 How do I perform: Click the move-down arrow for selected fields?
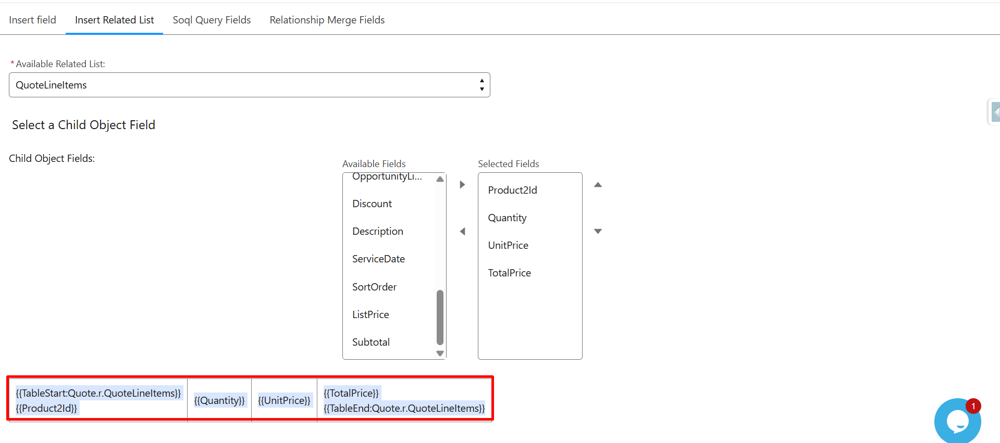click(x=598, y=231)
